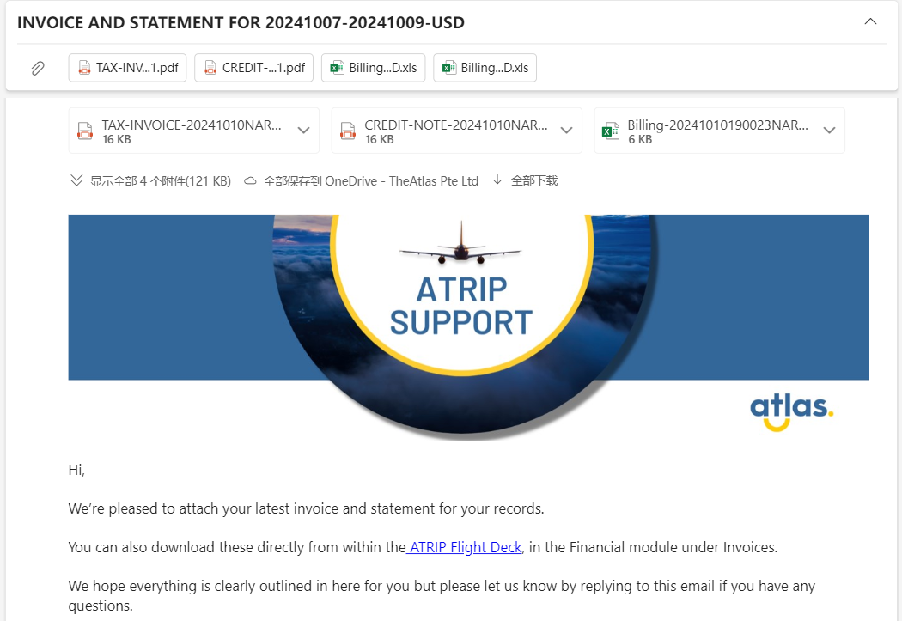902x621 pixels.
Task: Click the 全部下载 download all text
Action: pyautogui.click(x=534, y=181)
